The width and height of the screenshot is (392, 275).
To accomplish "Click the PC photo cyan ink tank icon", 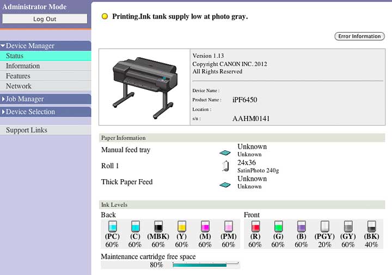I will [113, 226].
